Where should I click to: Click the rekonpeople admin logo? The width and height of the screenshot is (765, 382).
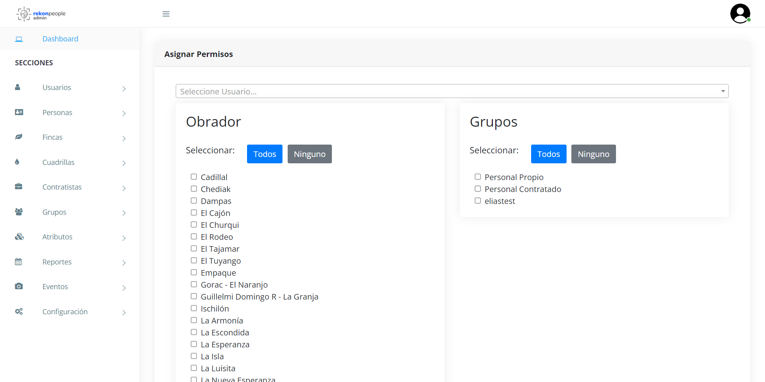(x=41, y=14)
